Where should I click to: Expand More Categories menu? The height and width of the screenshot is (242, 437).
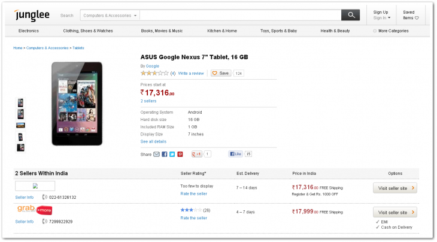(390, 31)
